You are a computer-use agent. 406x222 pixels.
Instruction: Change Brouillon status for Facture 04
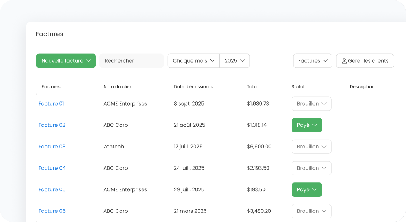[311, 168]
